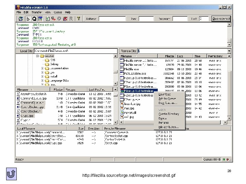Click the blue return arrow below the window
The height and width of the screenshot is (184, 246).
[12, 174]
